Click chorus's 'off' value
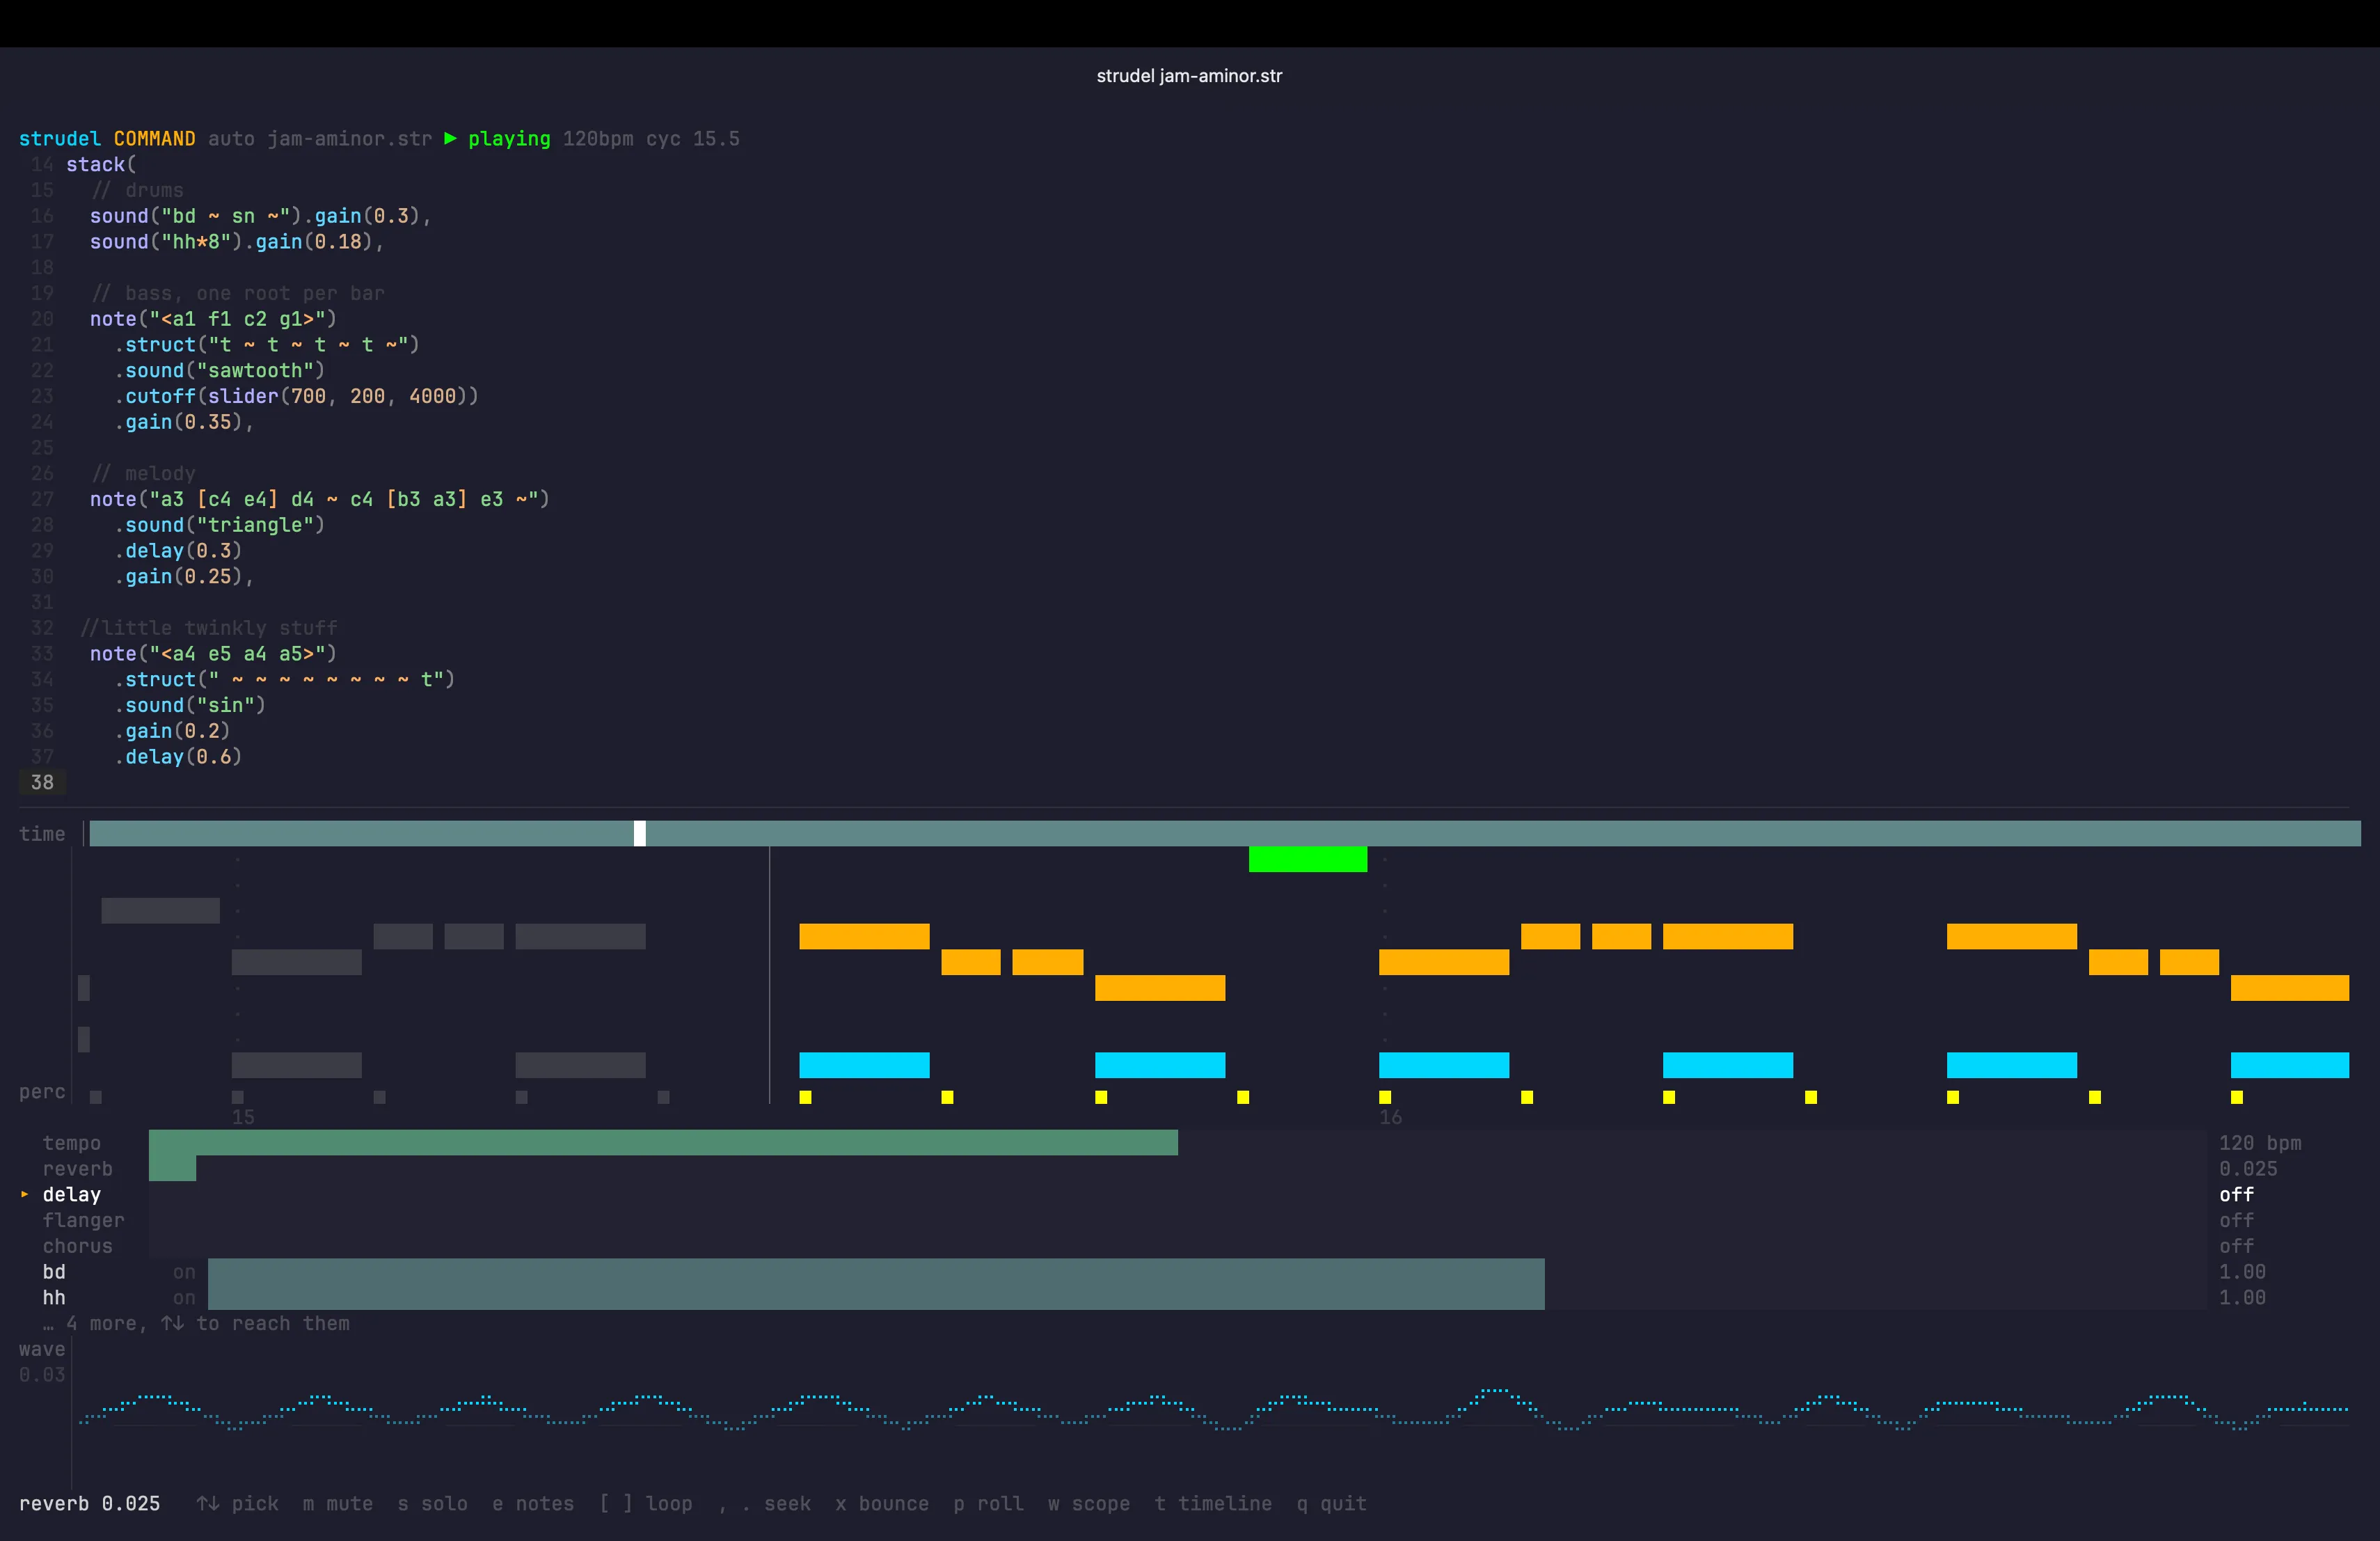 [2236, 1246]
